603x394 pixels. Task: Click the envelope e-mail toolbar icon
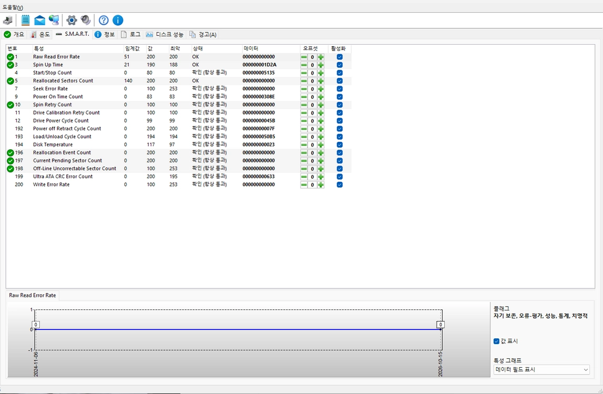tap(39, 20)
